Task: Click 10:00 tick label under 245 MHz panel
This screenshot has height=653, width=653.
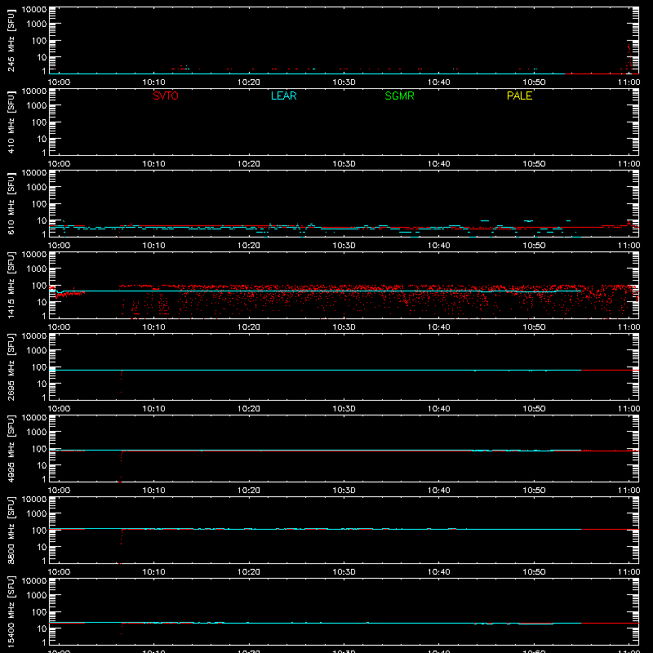Action: 59,82
